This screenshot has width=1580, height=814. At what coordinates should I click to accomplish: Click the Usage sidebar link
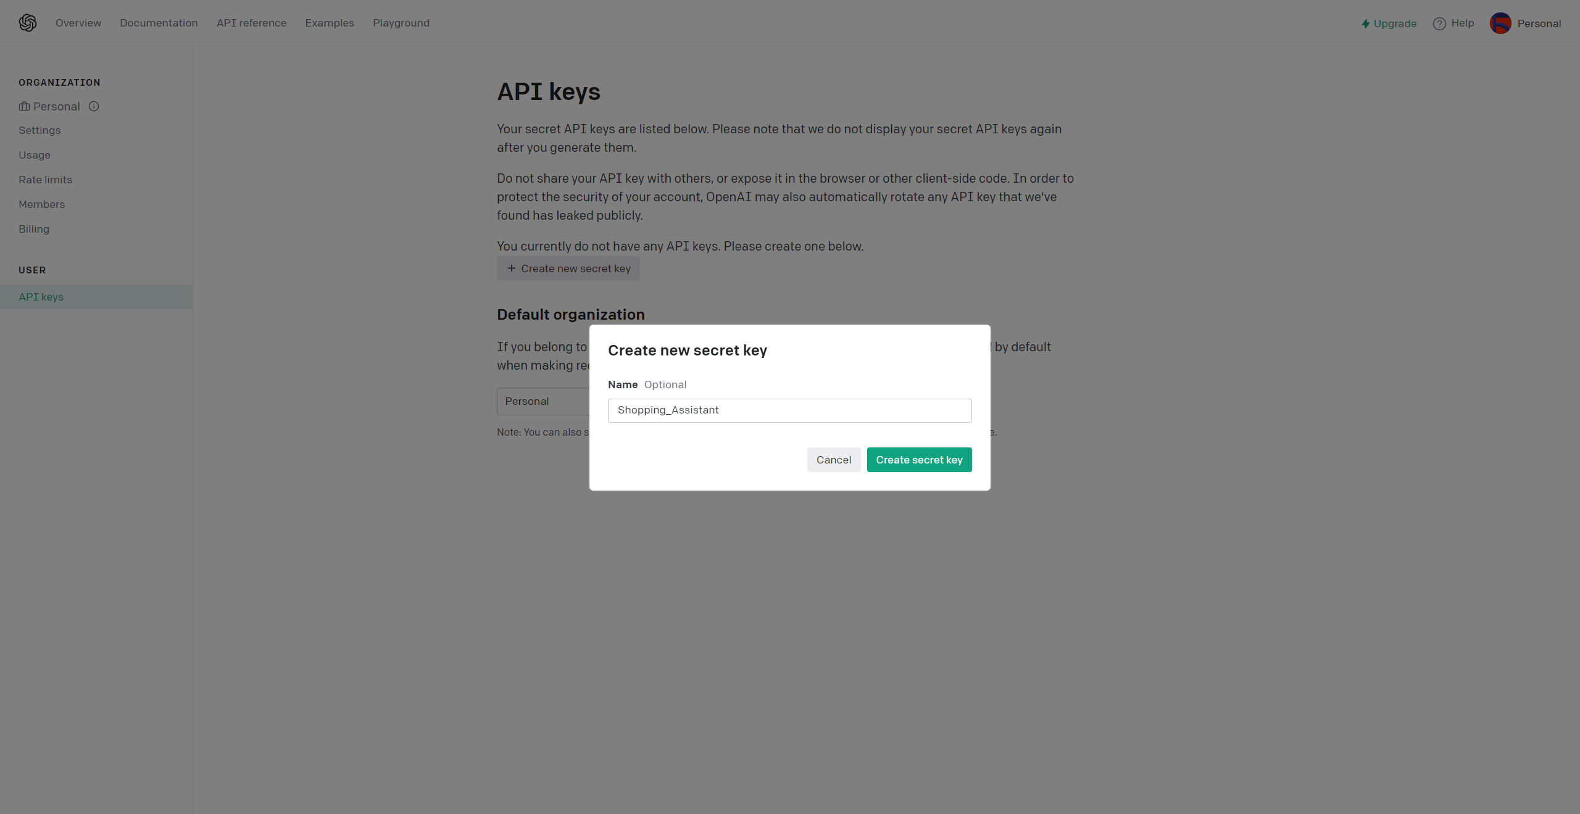point(35,155)
